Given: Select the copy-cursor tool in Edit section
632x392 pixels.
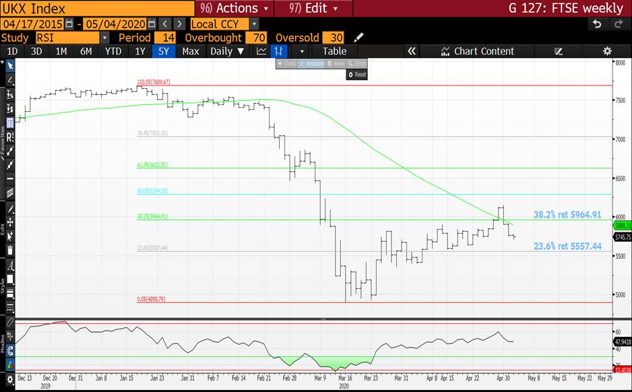Looking at the screenshot, I should tap(10, 236).
